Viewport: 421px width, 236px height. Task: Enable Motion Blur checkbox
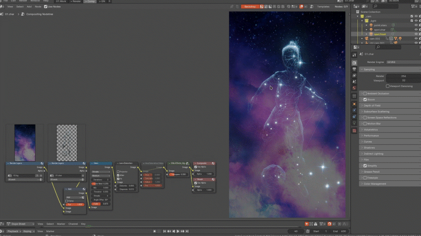point(365,124)
